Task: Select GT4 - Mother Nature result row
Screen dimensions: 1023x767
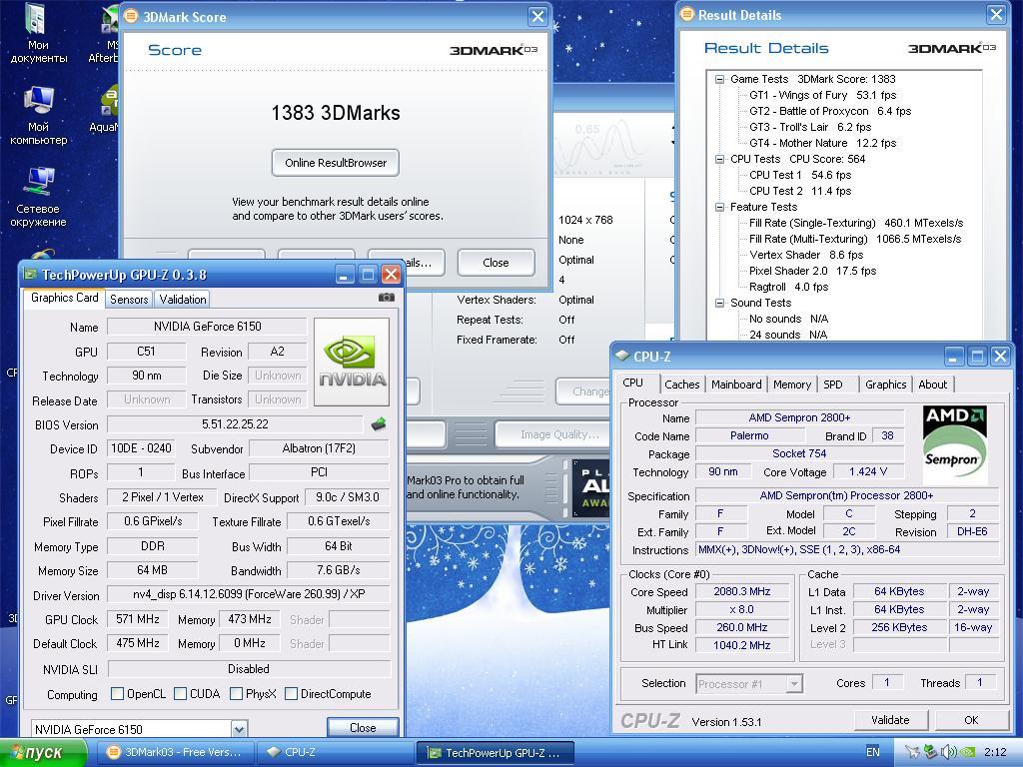Action: 823,144
